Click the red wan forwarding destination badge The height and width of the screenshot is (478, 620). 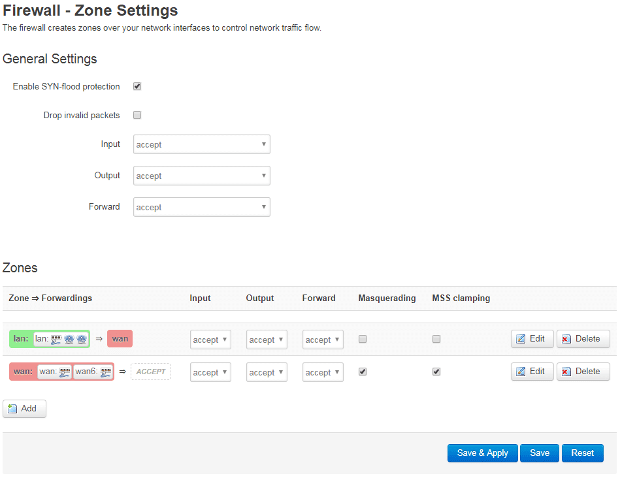[120, 339]
